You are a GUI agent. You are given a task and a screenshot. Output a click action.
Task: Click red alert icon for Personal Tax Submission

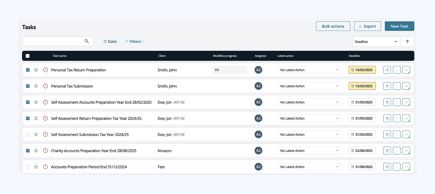(45, 86)
